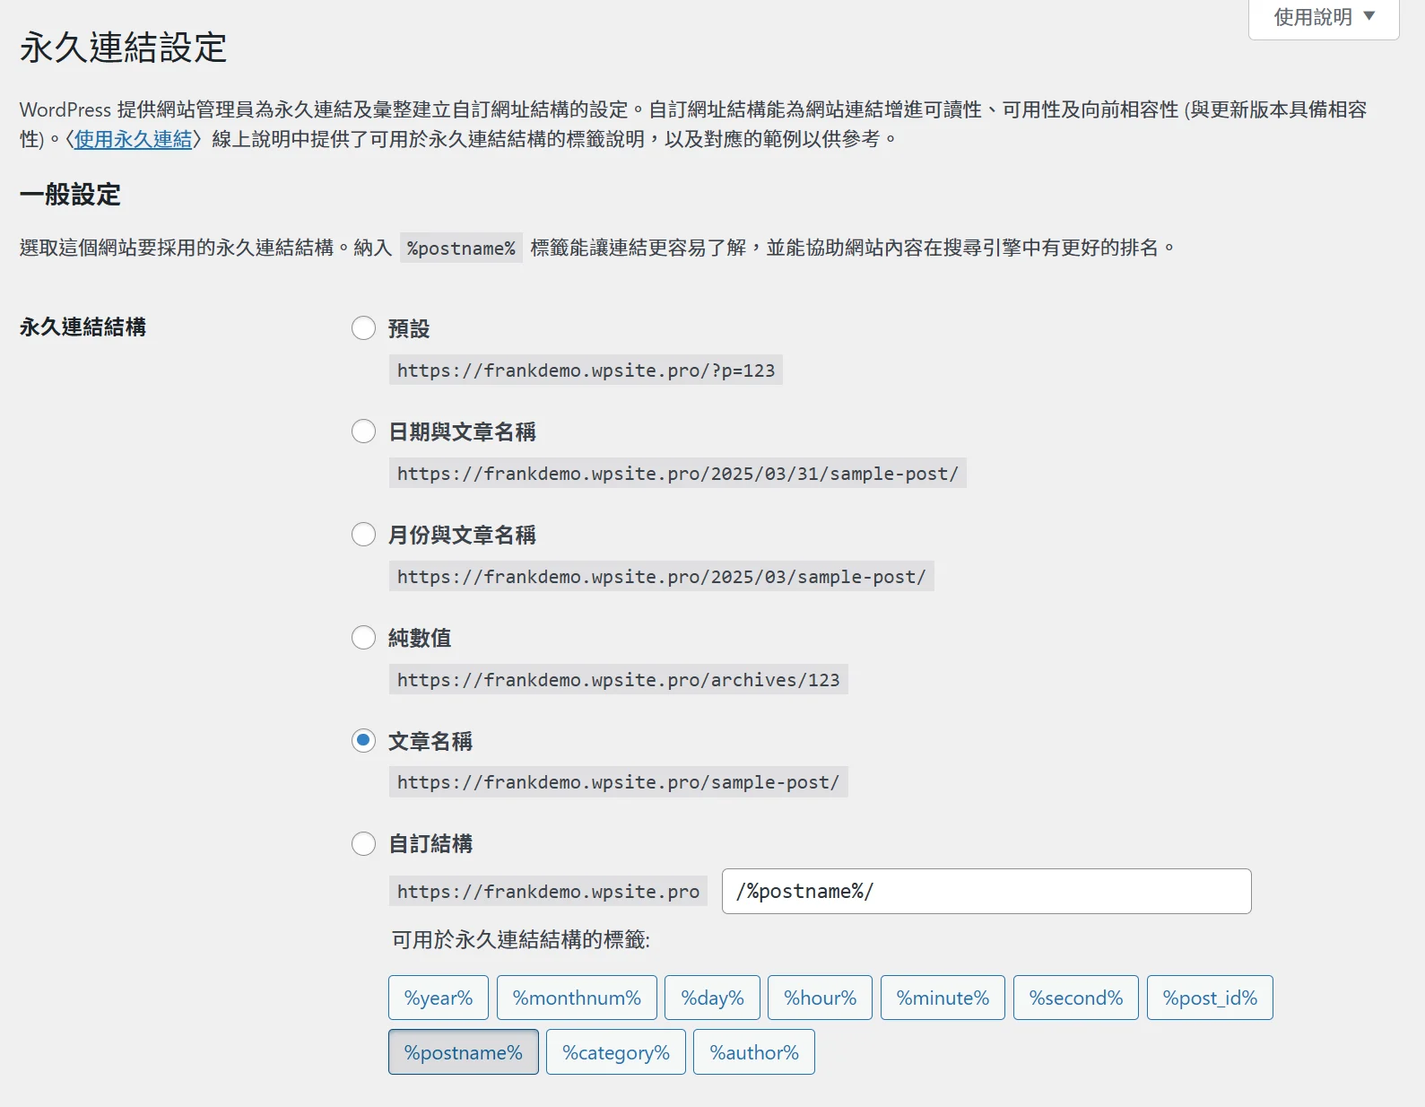Click the 永久連結結構 row label
This screenshot has height=1107, width=1425.
83,327
